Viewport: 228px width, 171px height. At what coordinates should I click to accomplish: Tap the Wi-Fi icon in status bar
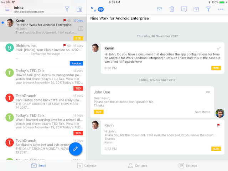(13, 2)
